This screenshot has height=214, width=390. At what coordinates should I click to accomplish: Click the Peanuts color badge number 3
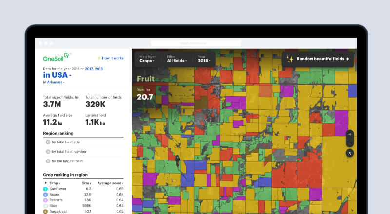tap(45, 200)
